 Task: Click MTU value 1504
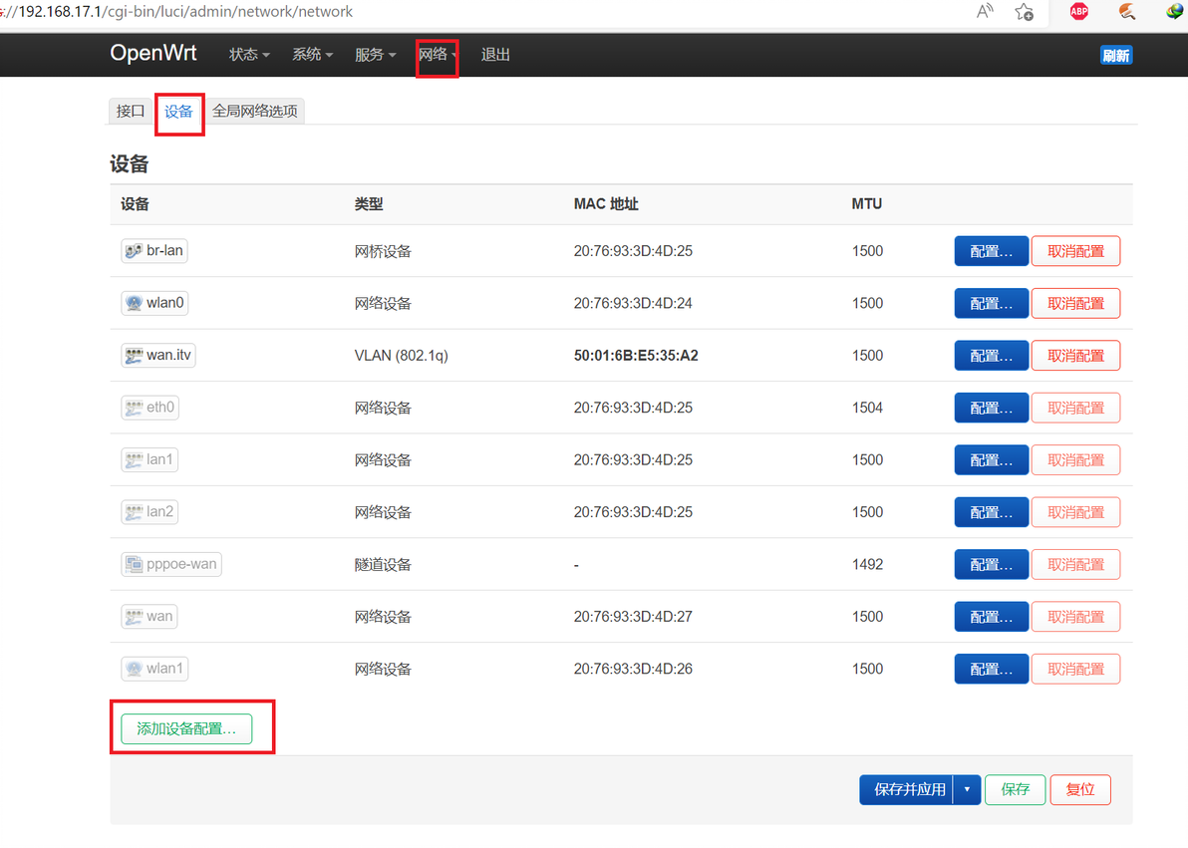point(867,408)
